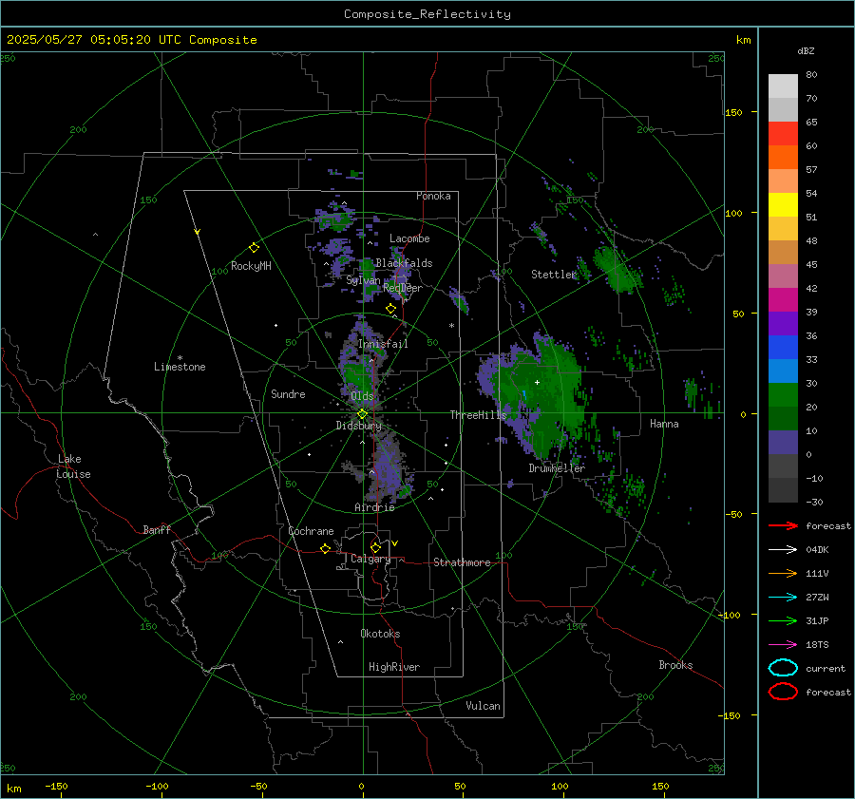The width and height of the screenshot is (855, 799).
Task: Click the blue 33-36 dBZ color swatch
Action: pos(783,348)
